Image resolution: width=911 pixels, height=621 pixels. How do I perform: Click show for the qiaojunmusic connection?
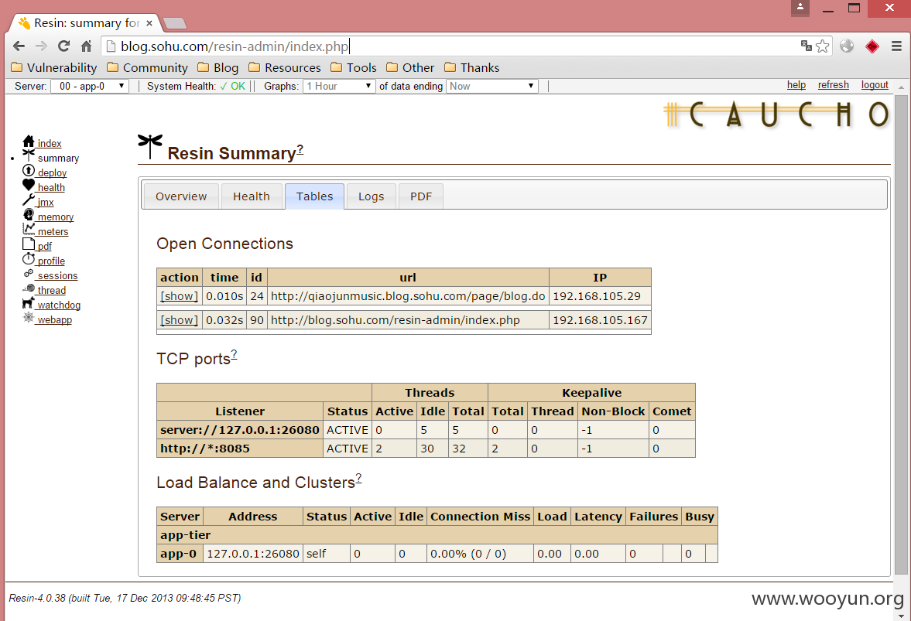[179, 296]
